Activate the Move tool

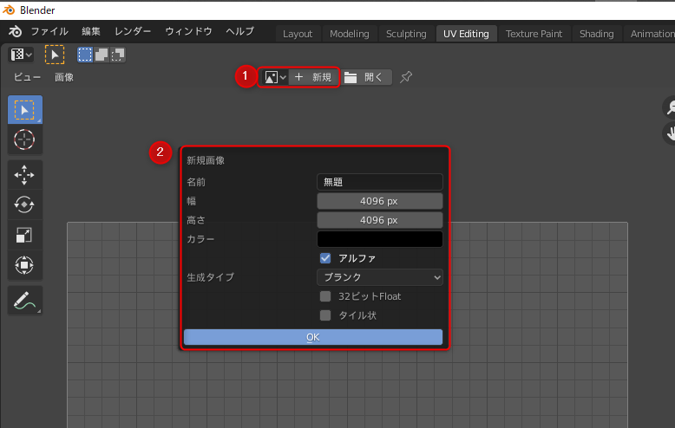pyautogui.click(x=24, y=174)
